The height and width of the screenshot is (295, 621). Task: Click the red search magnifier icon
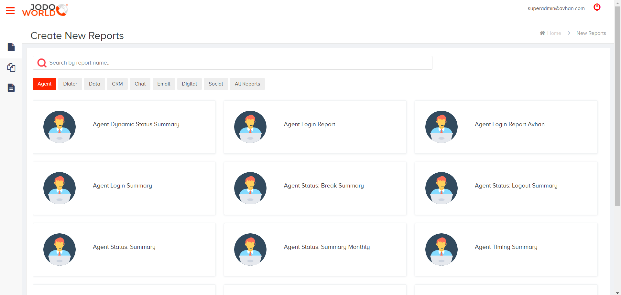[x=41, y=63]
